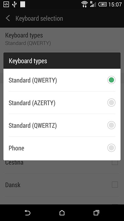124x221 pixels.
Task: Tap the home navigation button
Action: [x=62, y=213]
